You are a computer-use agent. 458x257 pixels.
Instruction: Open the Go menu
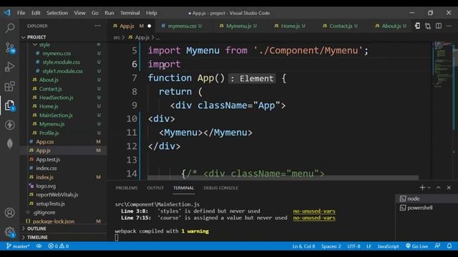coord(95,13)
